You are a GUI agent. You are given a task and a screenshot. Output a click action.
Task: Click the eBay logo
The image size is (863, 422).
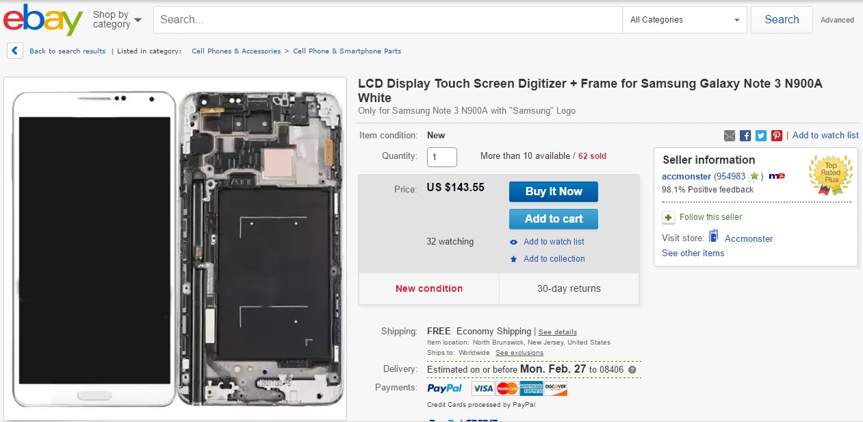[42, 20]
